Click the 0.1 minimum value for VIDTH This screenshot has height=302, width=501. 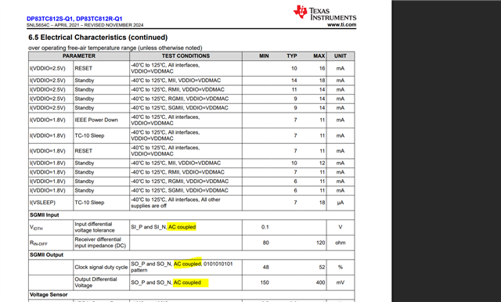click(x=265, y=227)
